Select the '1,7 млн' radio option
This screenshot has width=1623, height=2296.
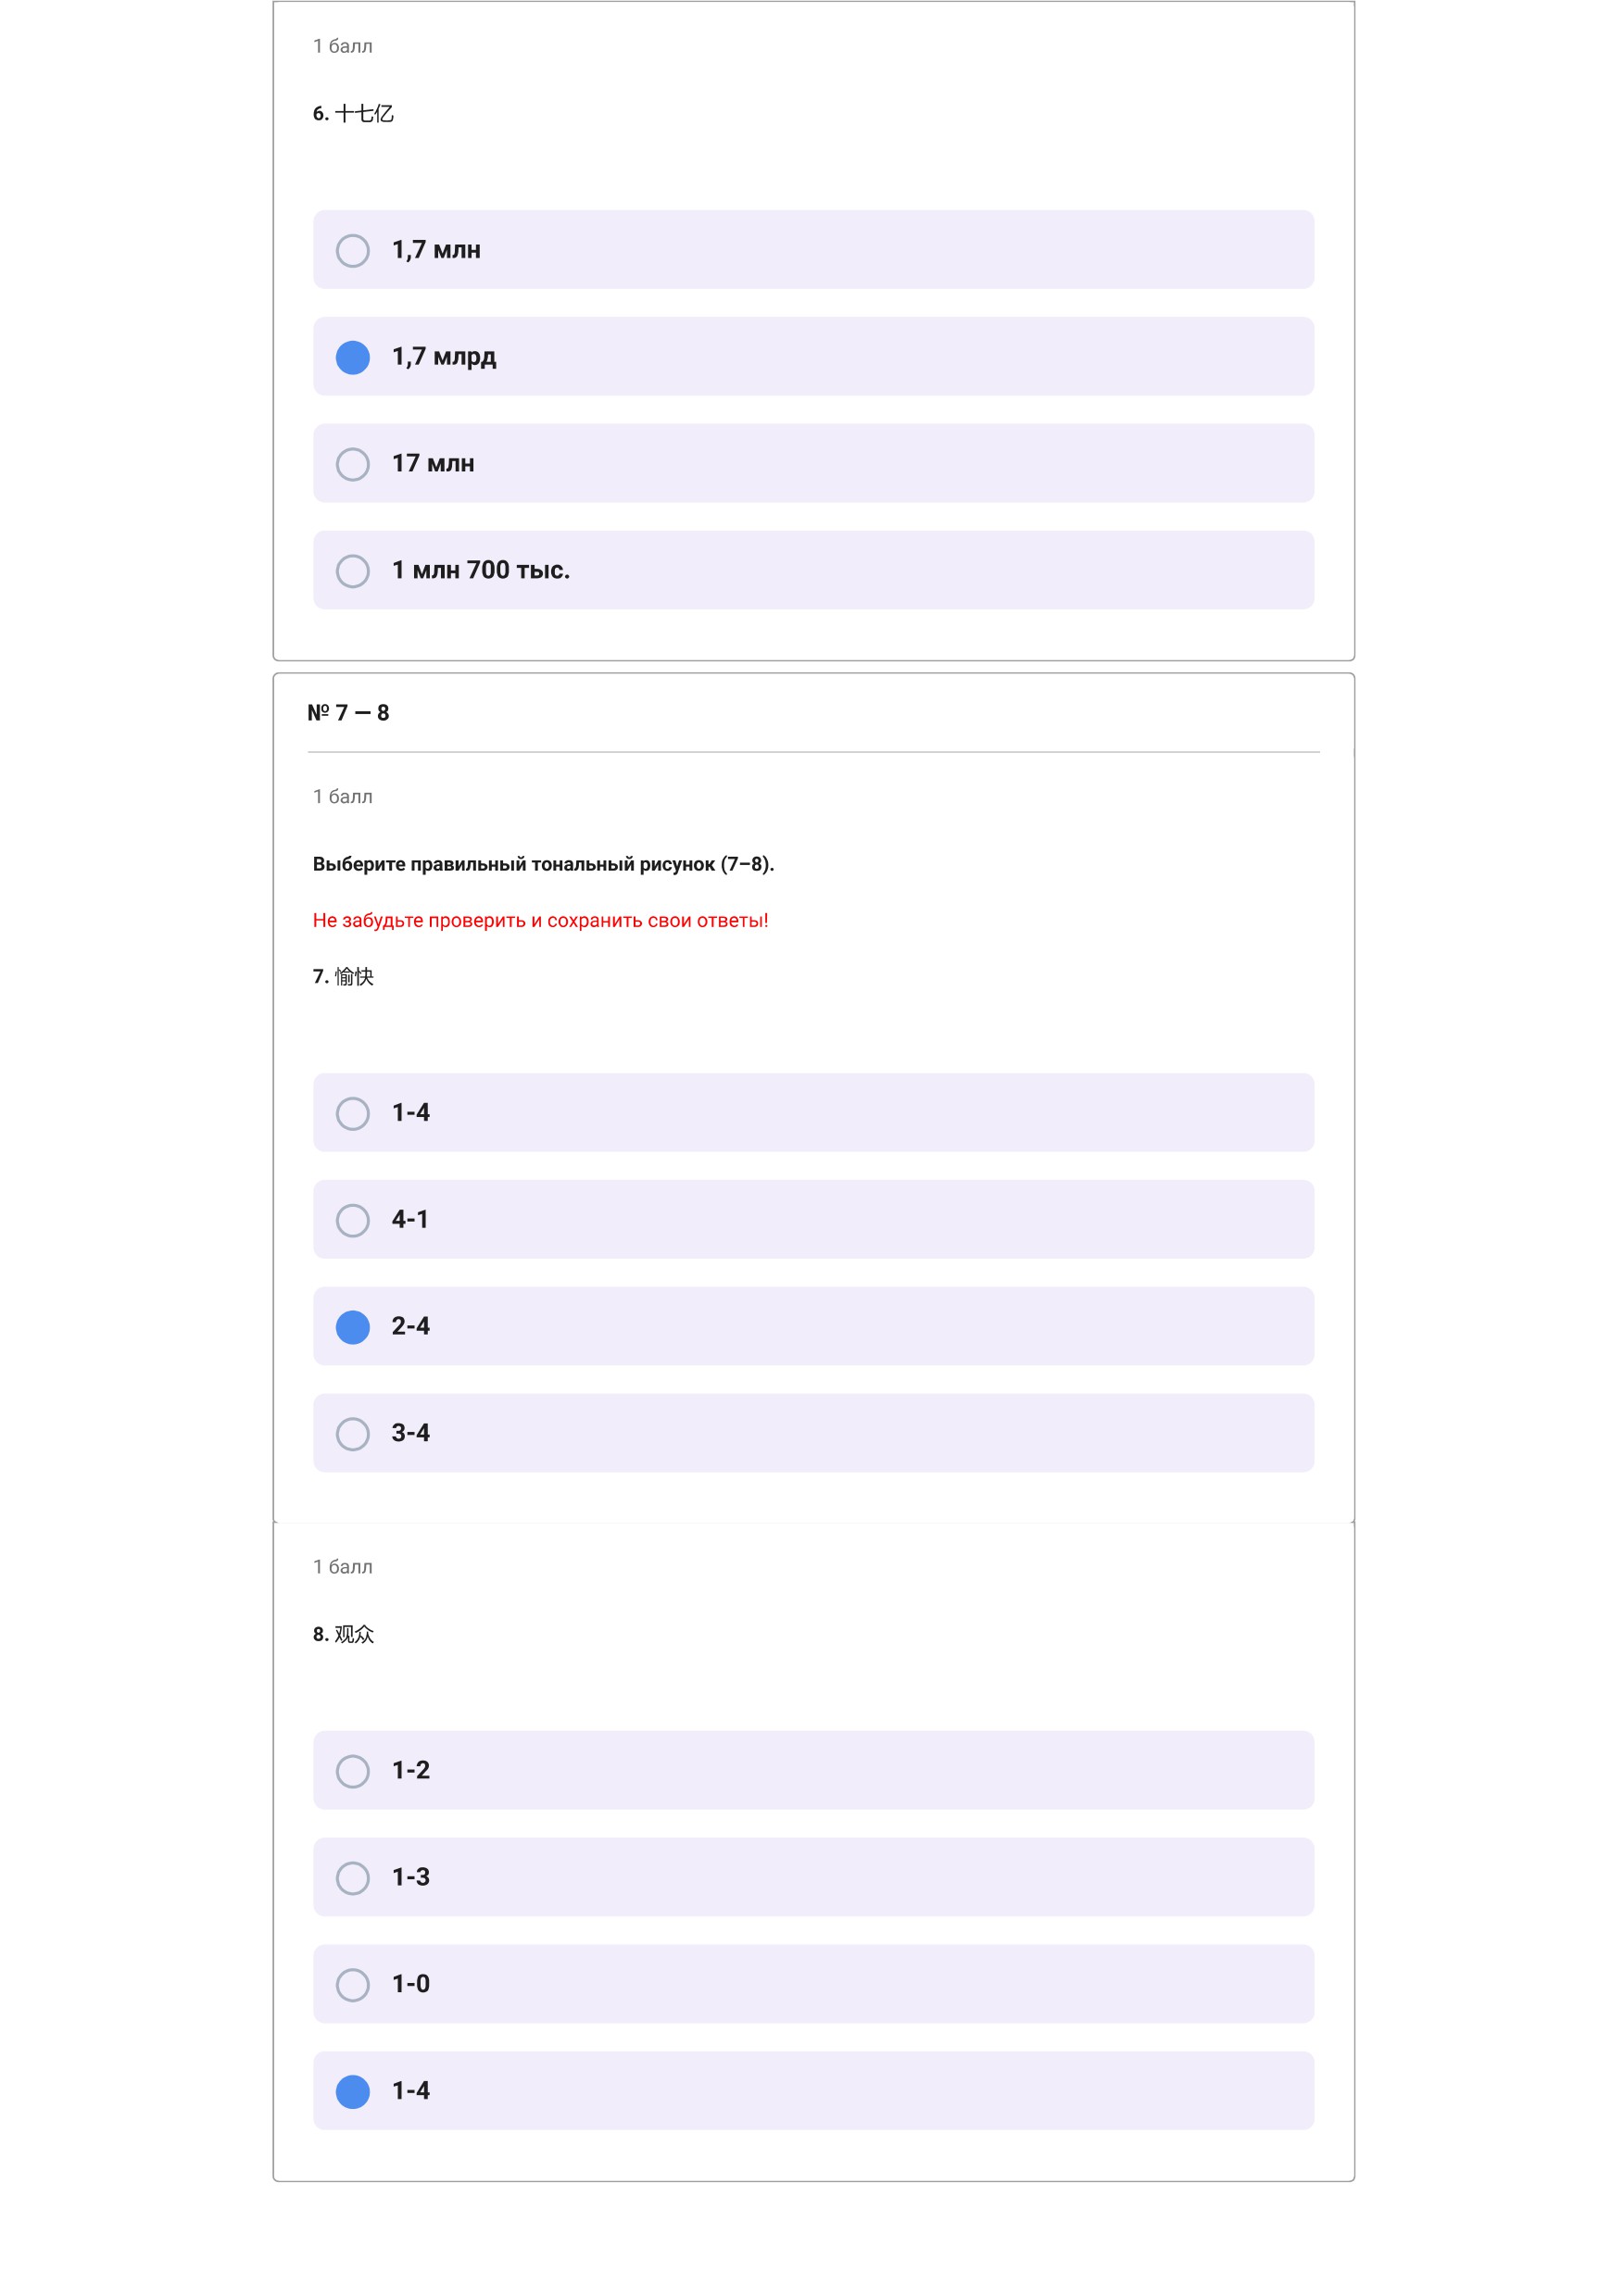[x=352, y=250]
